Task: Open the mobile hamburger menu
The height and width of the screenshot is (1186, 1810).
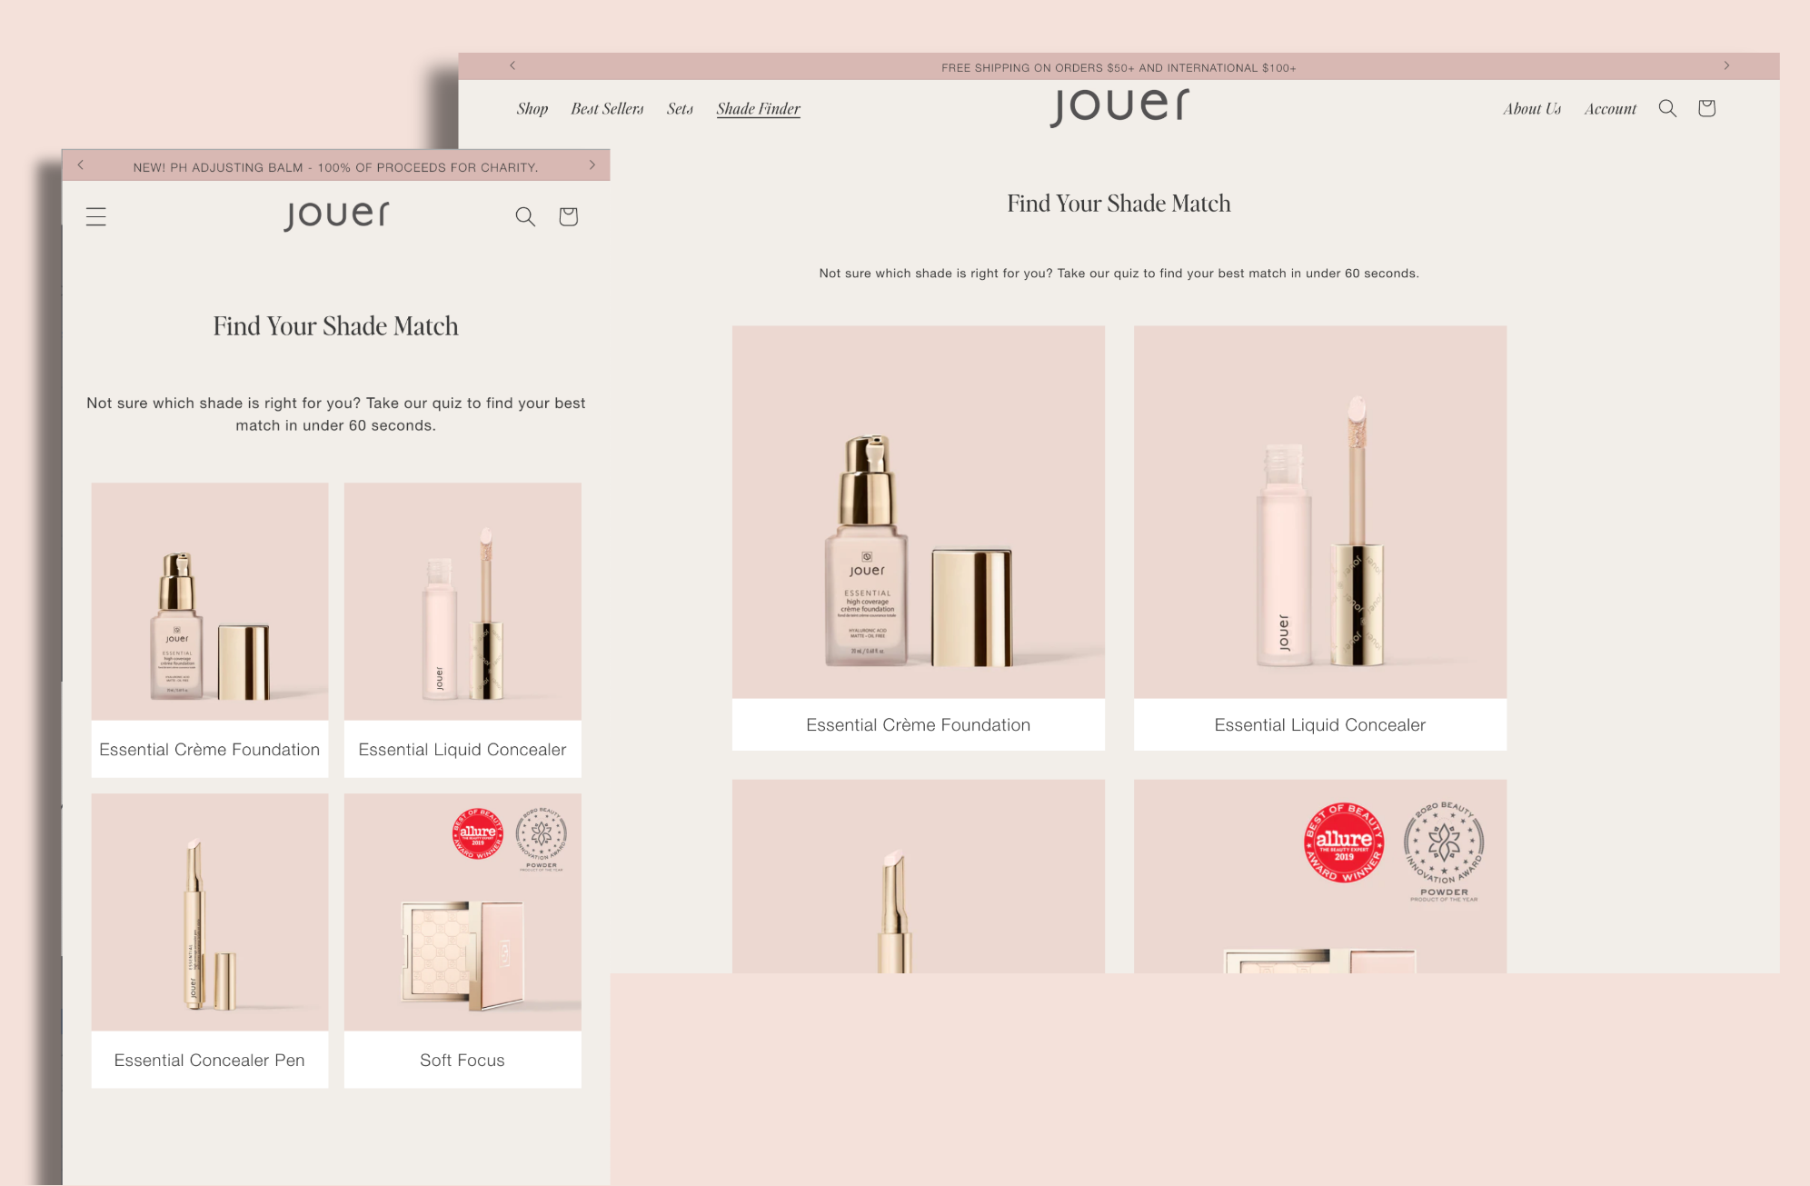Action: 96,216
